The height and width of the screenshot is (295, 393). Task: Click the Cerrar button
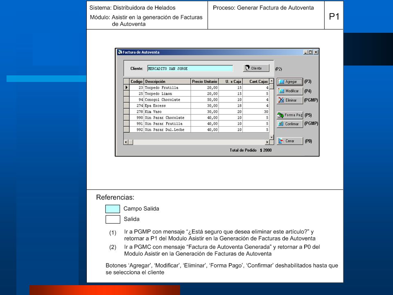click(x=290, y=141)
